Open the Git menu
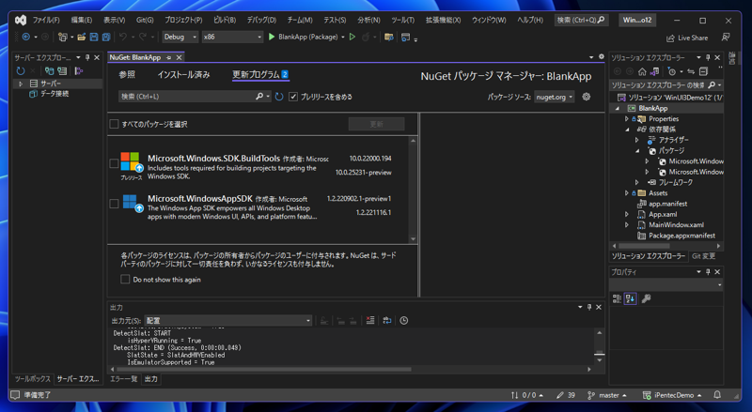The image size is (752, 412). click(145, 20)
